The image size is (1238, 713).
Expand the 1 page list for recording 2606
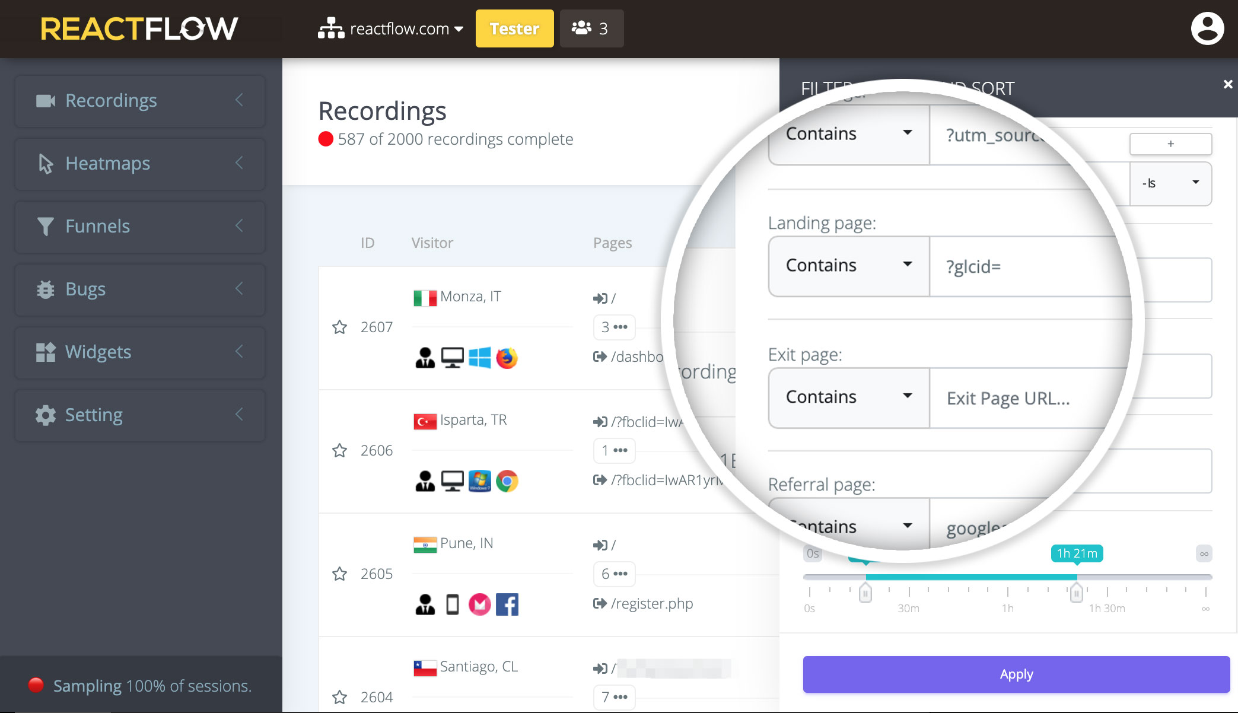pyautogui.click(x=615, y=450)
